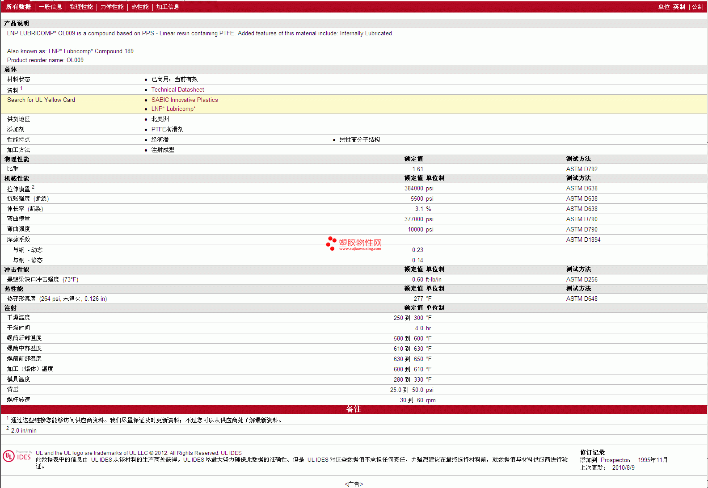The width and height of the screenshot is (708, 488).
Task: Click the 螺筒中部温度 row label
Action: pos(24,348)
